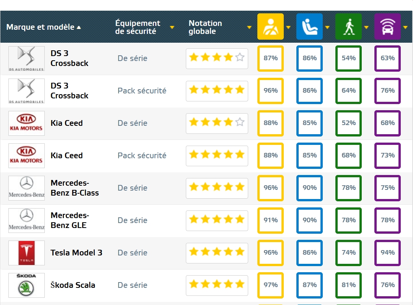
Task: Select the Mercedes-Benz GLE model name
Action: [70, 220]
